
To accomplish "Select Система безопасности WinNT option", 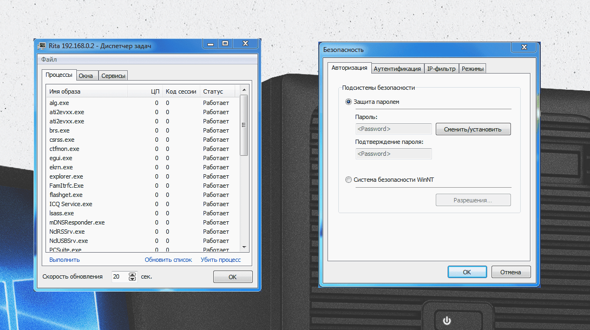I will click(349, 180).
